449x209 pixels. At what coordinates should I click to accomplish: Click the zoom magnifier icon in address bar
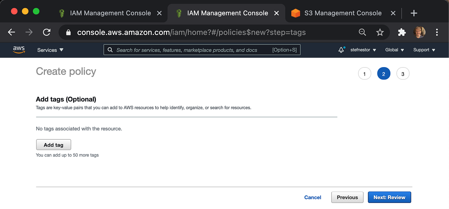(362, 32)
